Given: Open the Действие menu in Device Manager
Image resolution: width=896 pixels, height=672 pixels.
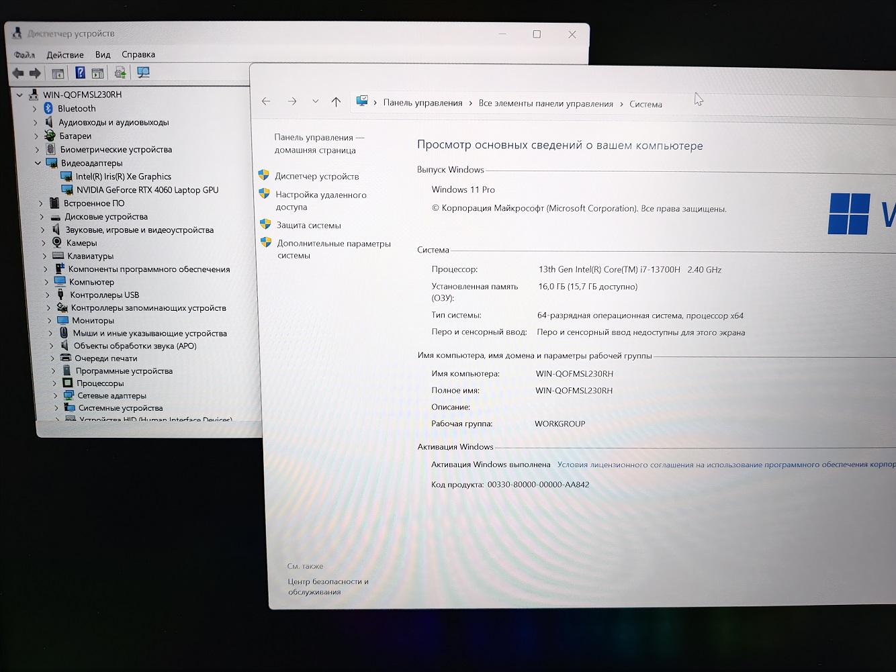Looking at the screenshot, I should [x=65, y=54].
